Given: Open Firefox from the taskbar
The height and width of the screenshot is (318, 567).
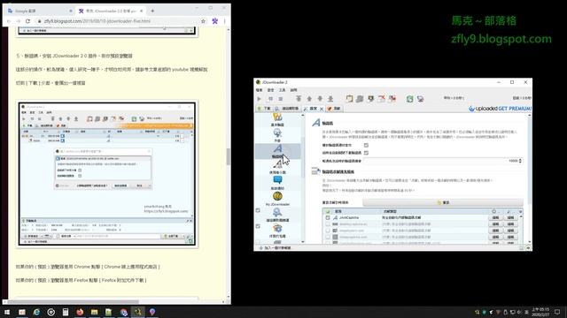Looking at the screenshot, I should point(80,312).
